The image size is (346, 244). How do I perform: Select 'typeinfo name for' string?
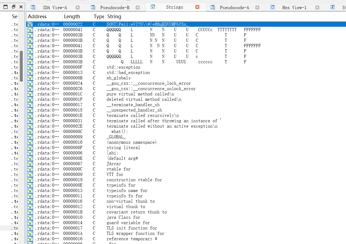(127, 191)
